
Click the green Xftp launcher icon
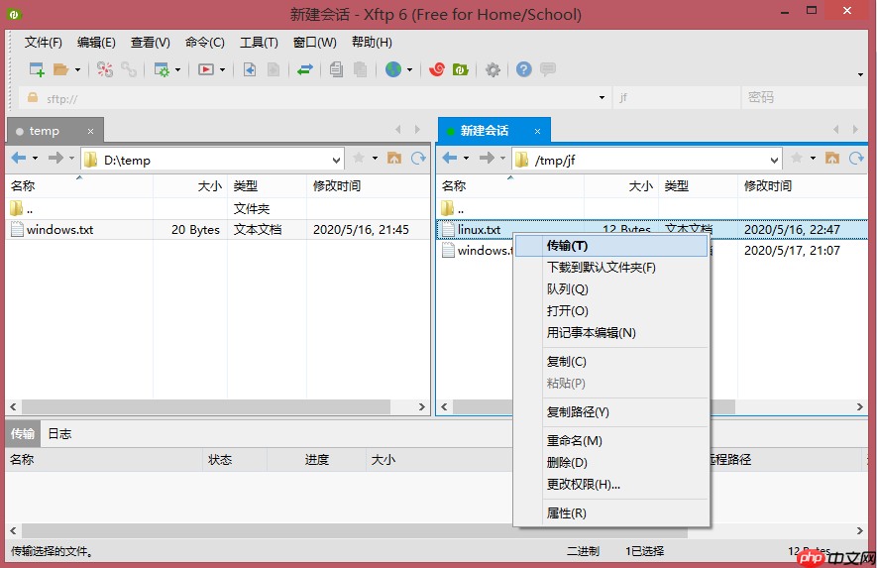461,69
